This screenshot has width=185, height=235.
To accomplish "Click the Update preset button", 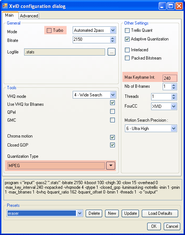I will [130, 213].
